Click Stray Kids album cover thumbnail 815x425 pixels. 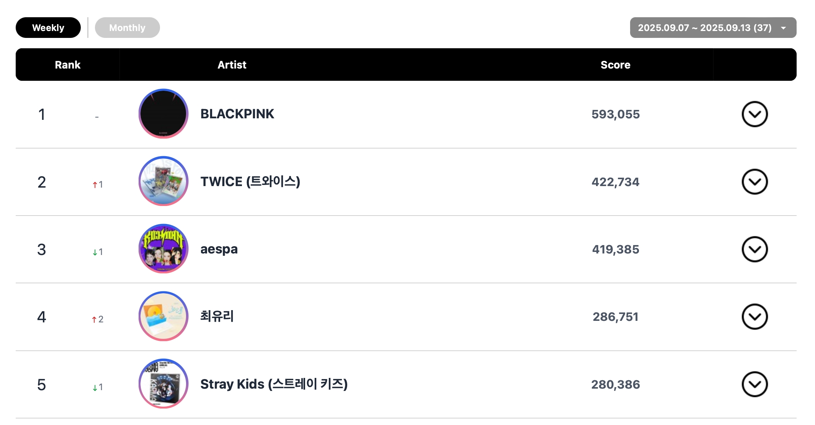click(x=163, y=384)
